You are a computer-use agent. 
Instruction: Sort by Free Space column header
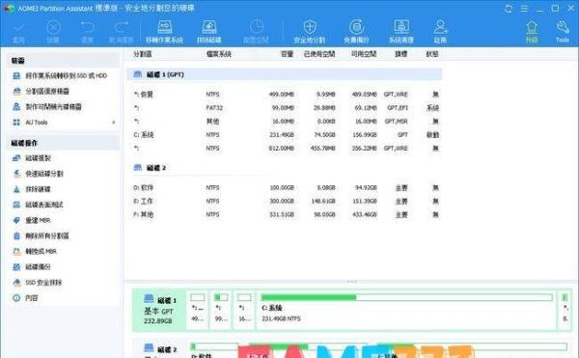(x=364, y=54)
